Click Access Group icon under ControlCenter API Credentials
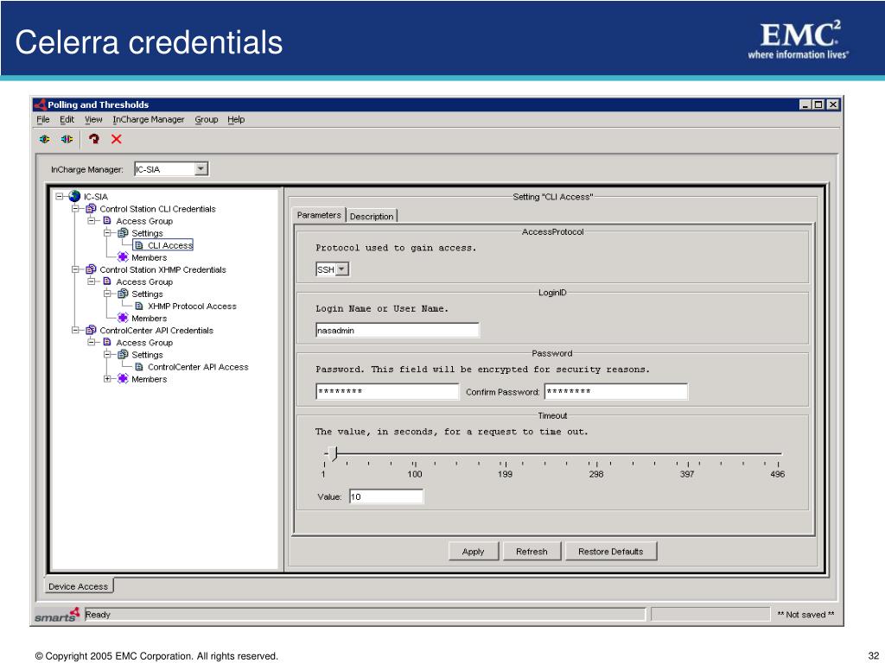 pos(107,343)
